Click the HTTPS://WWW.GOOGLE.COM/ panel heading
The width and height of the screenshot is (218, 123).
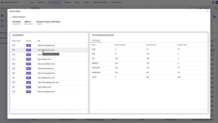tap(103, 35)
